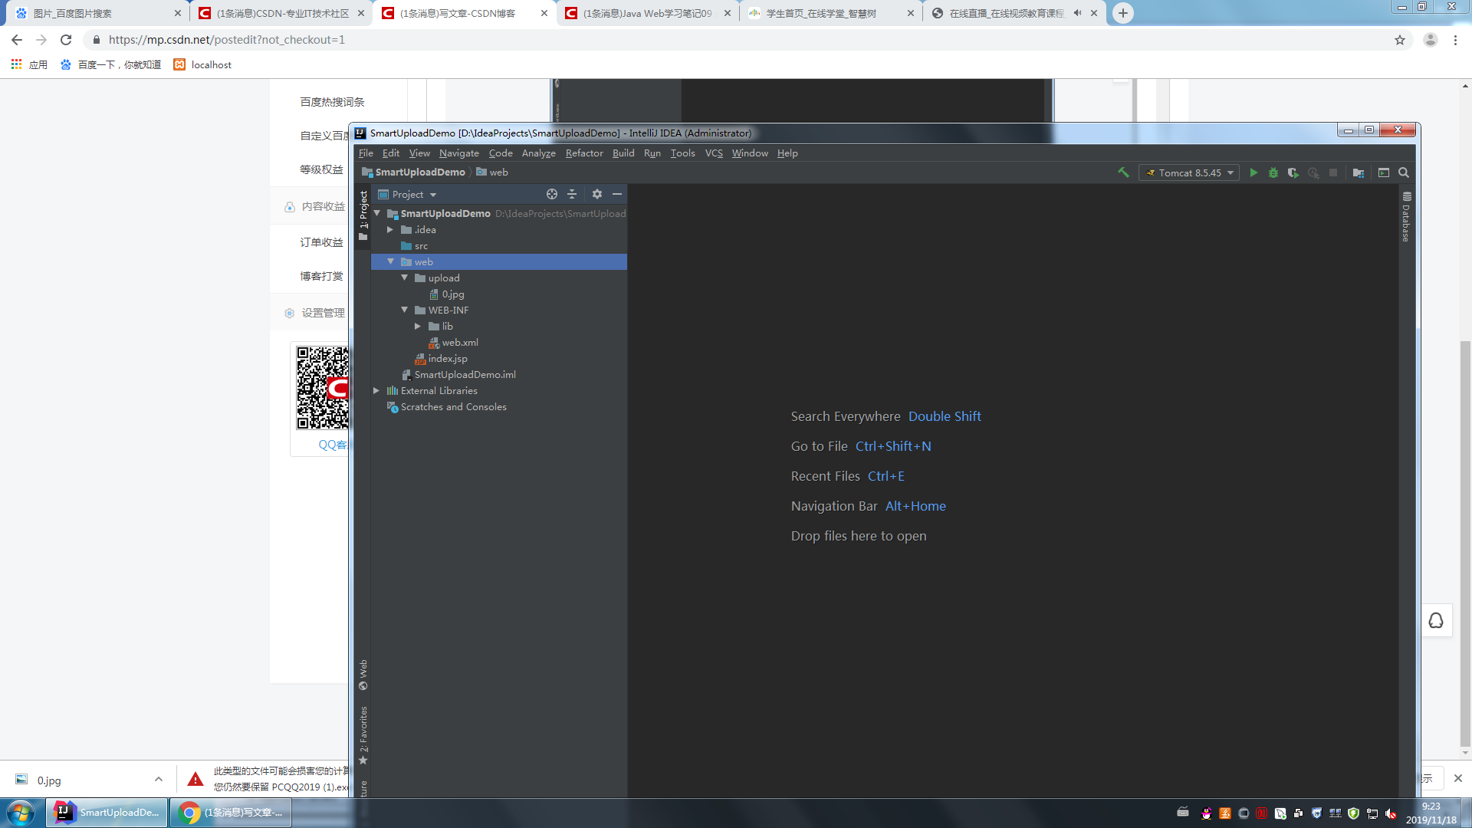Open the VCS menu
1472x828 pixels.
click(x=713, y=153)
